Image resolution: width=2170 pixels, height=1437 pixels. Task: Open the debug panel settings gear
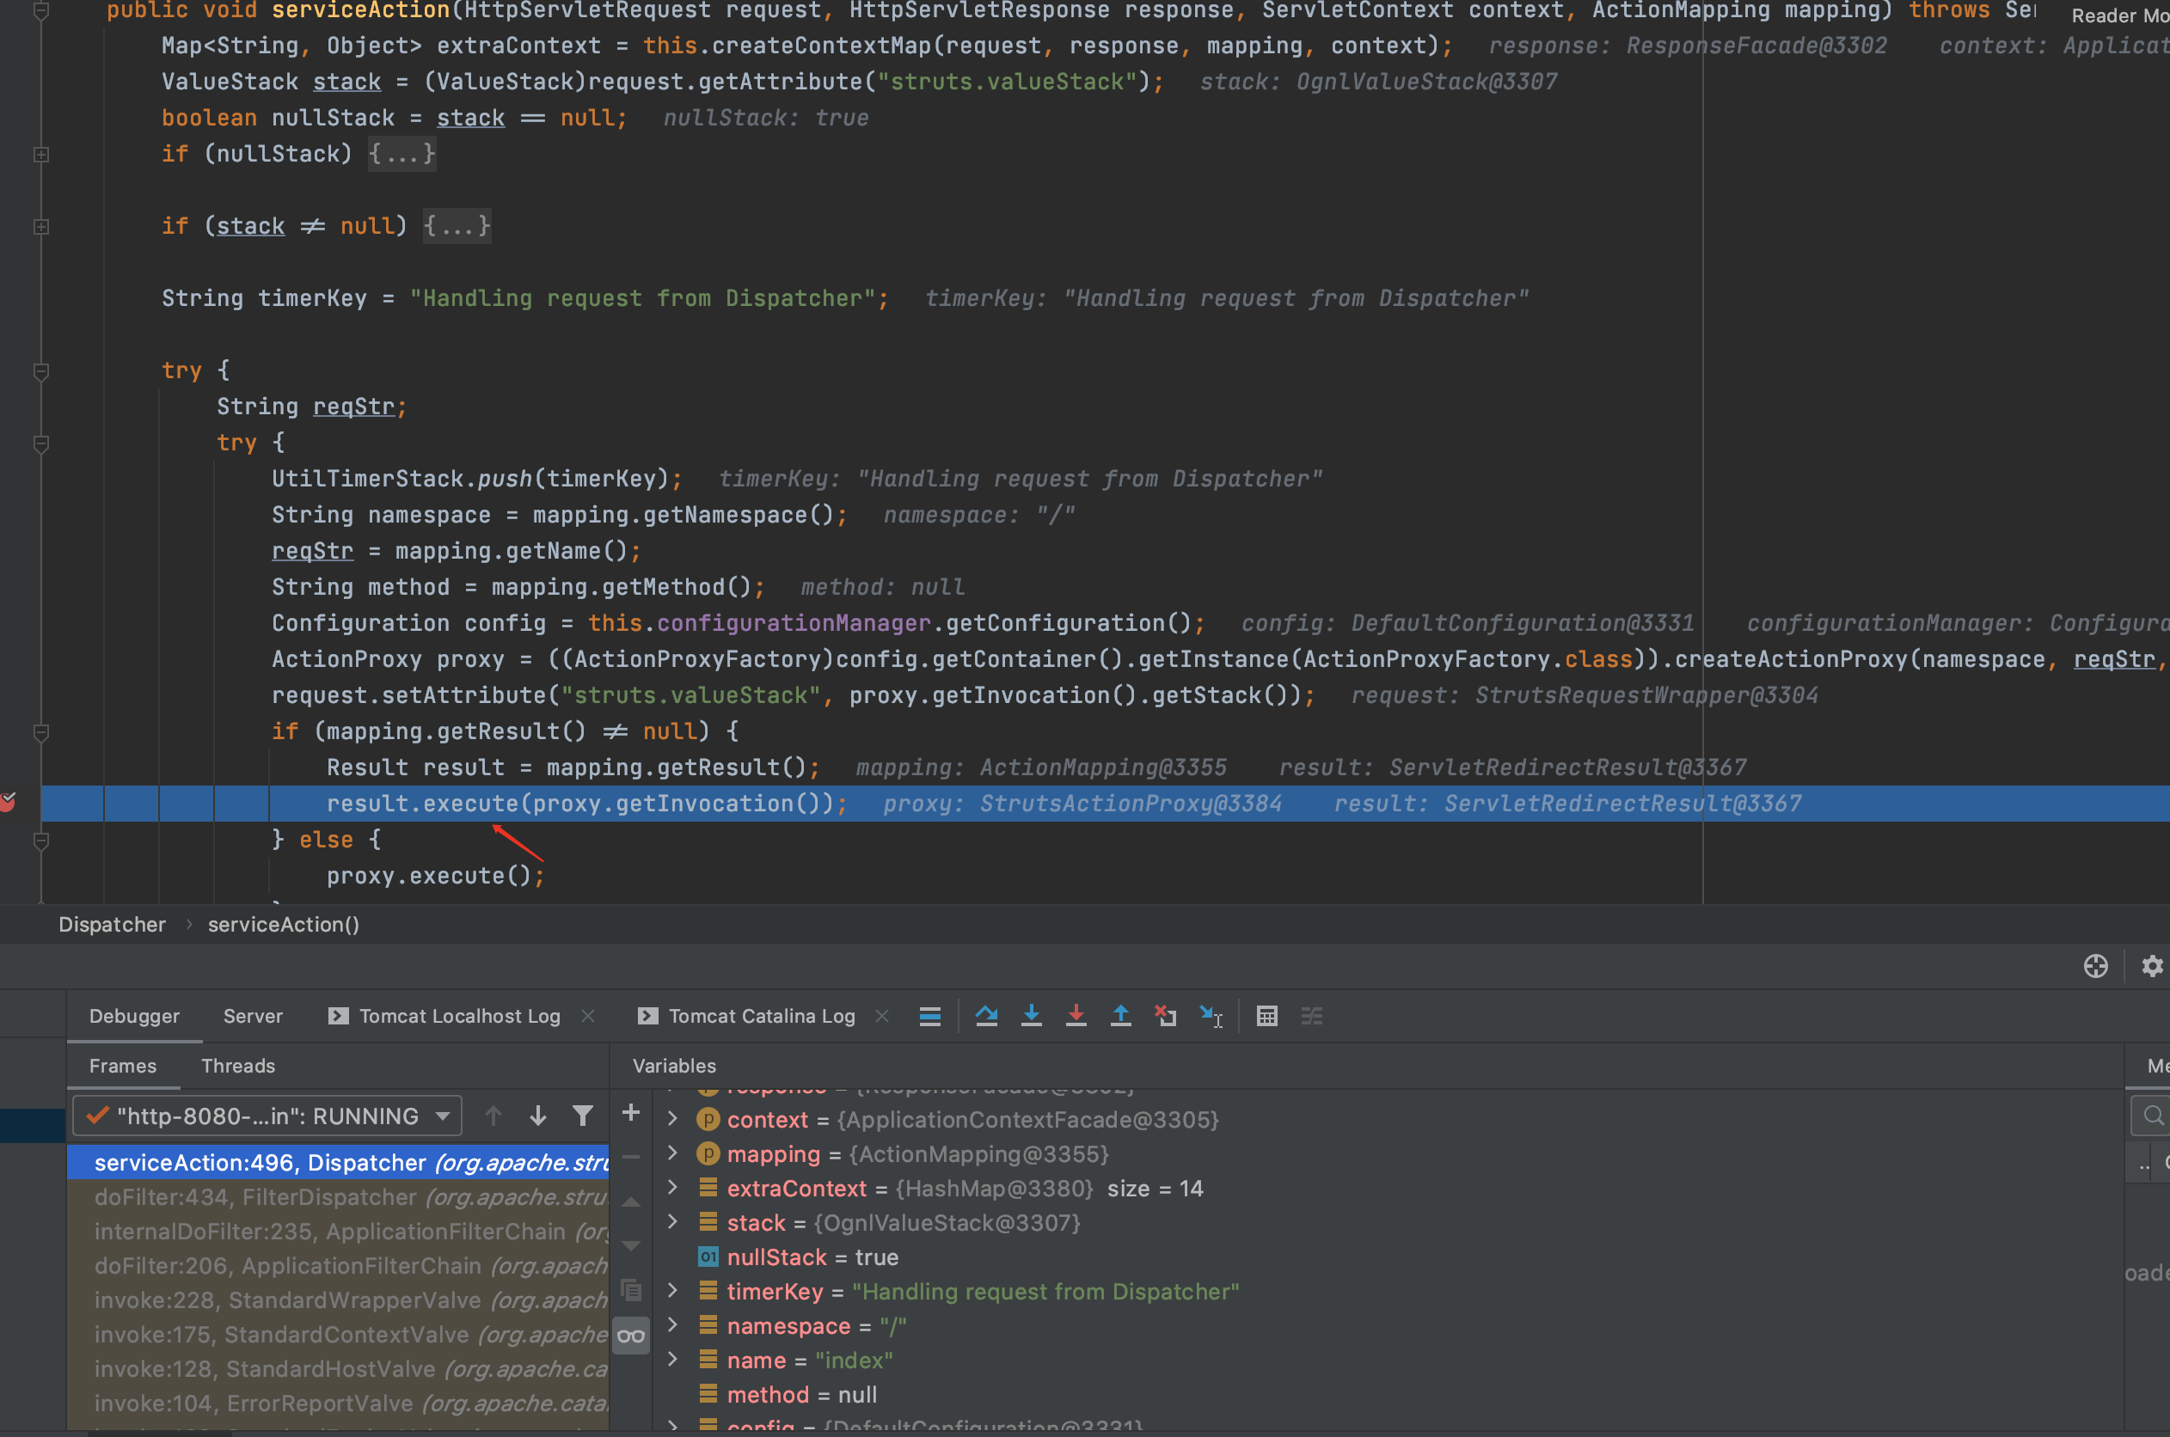coord(2152,966)
